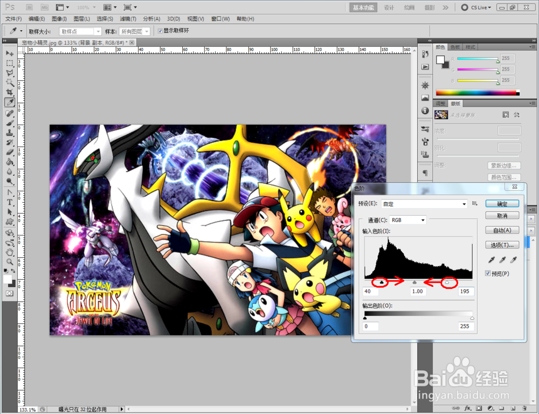Open the Paragraph panel icon

425,172
